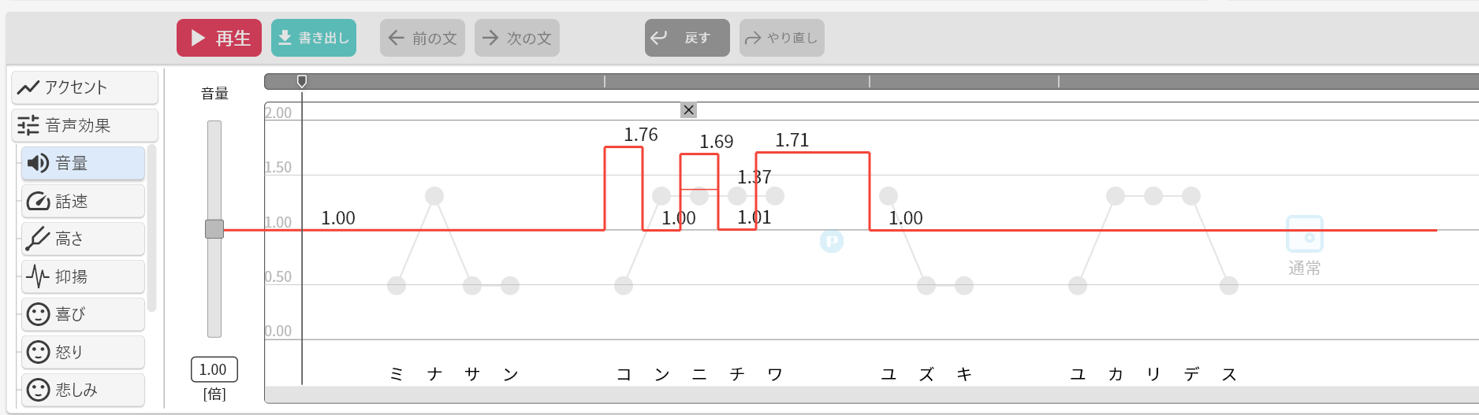Select the 話速 speech speed gauge icon

pyautogui.click(x=38, y=202)
